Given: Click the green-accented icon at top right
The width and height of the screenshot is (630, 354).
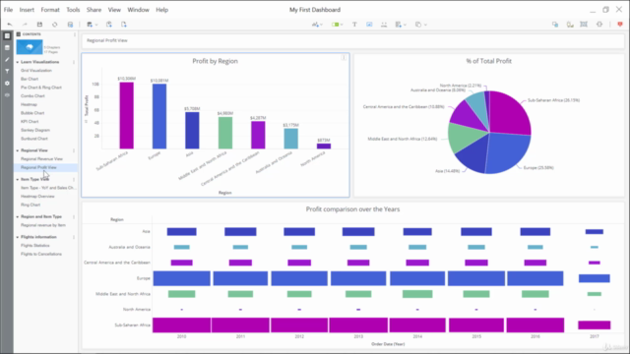Looking at the screenshot, I should pos(570,25).
